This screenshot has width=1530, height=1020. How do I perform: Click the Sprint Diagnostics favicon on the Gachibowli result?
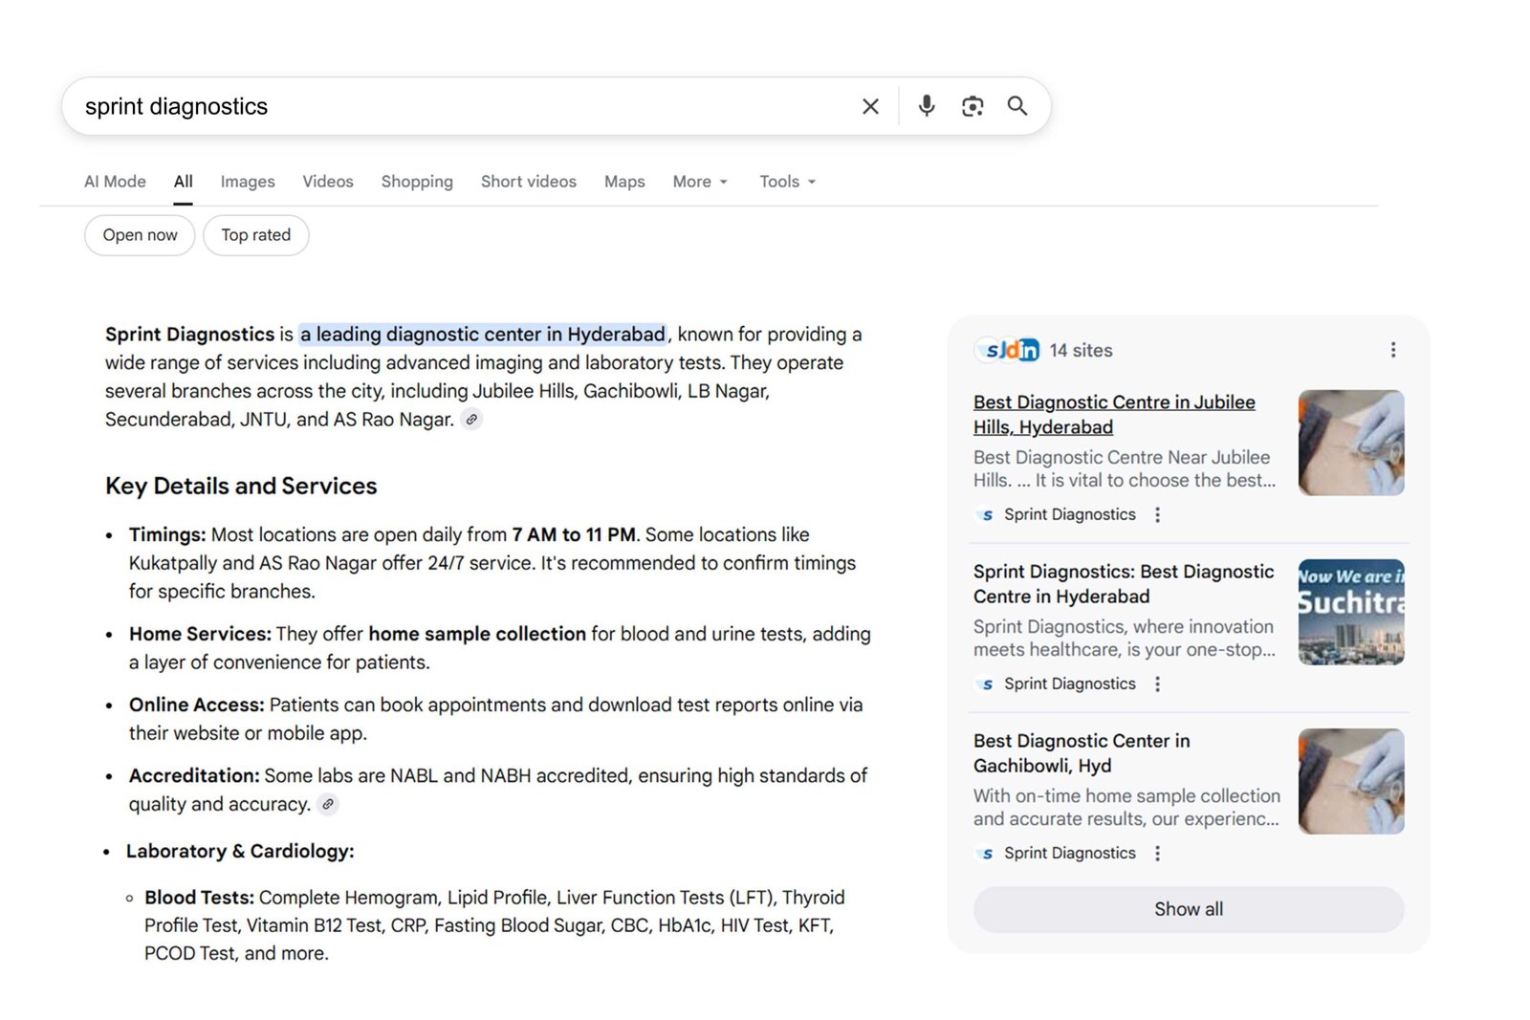pyautogui.click(x=984, y=854)
